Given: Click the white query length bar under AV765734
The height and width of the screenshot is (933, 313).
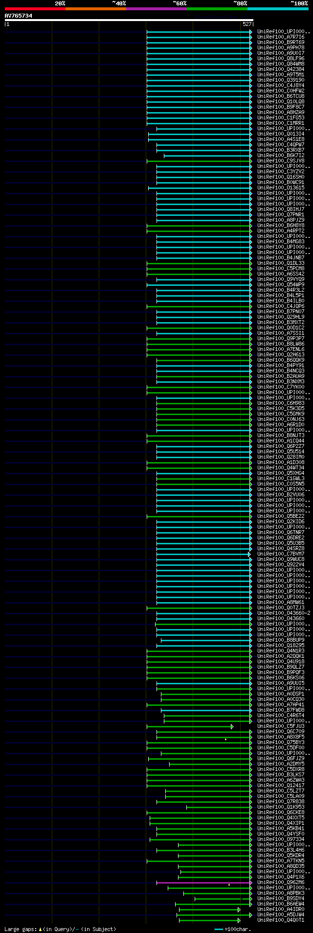Looking at the screenshot, I should [x=129, y=20].
